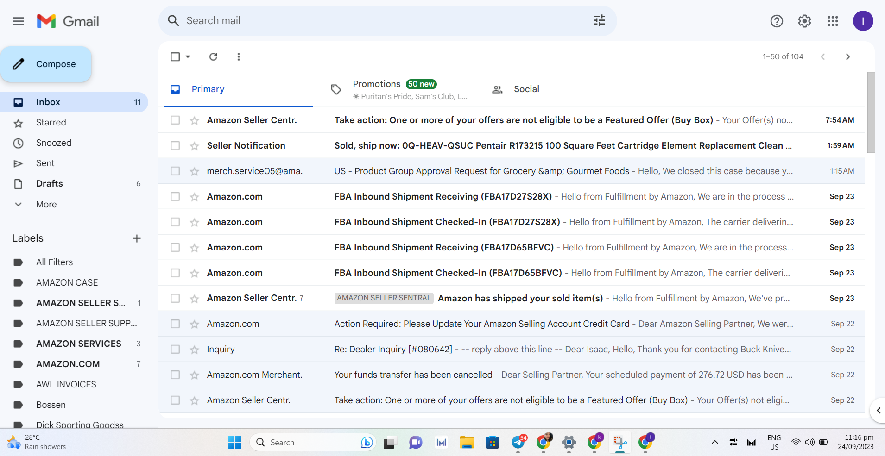The width and height of the screenshot is (885, 456).
Task: Open the 'Sold, ship now' email
Action: point(512,146)
